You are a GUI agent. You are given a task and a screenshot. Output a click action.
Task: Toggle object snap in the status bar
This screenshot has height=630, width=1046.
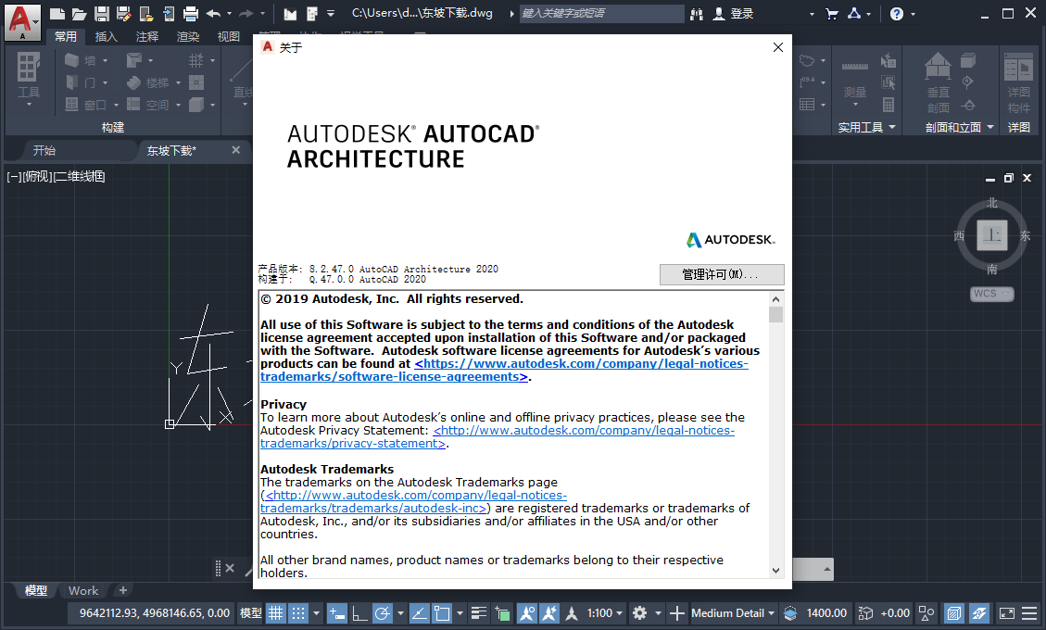pos(441,613)
